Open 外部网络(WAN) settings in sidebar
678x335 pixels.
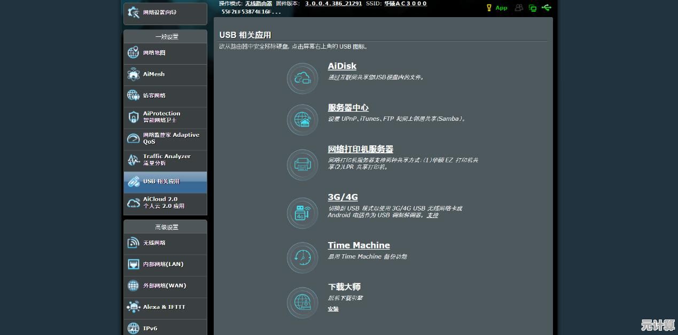tap(165, 286)
